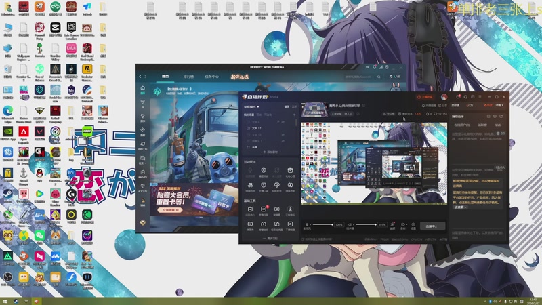Add a new scene with the plus icon

pos(295,115)
